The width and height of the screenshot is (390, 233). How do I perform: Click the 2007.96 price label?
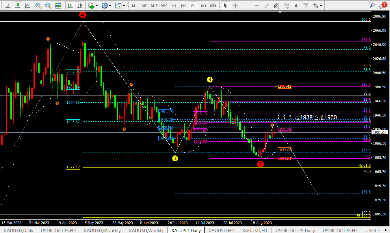pos(73,72)
